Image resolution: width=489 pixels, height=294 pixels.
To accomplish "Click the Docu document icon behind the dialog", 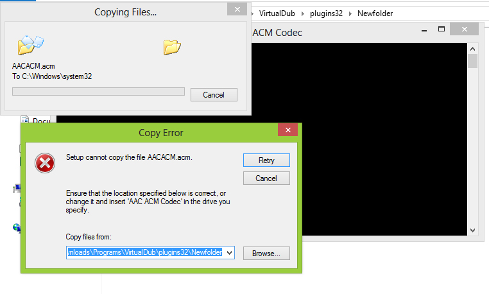I will coord(25,119).
